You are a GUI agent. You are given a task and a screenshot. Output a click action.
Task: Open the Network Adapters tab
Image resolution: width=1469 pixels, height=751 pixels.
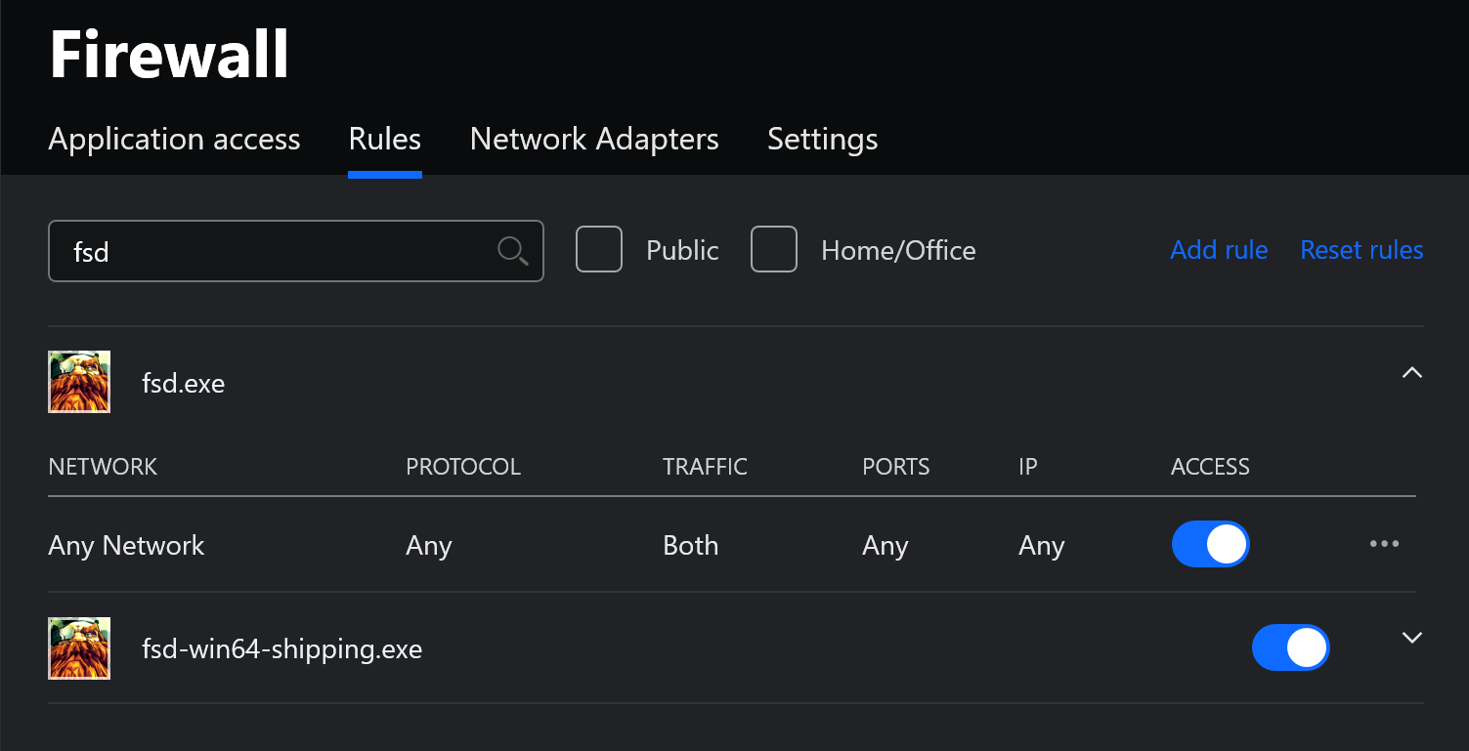[x=594, y=139]
